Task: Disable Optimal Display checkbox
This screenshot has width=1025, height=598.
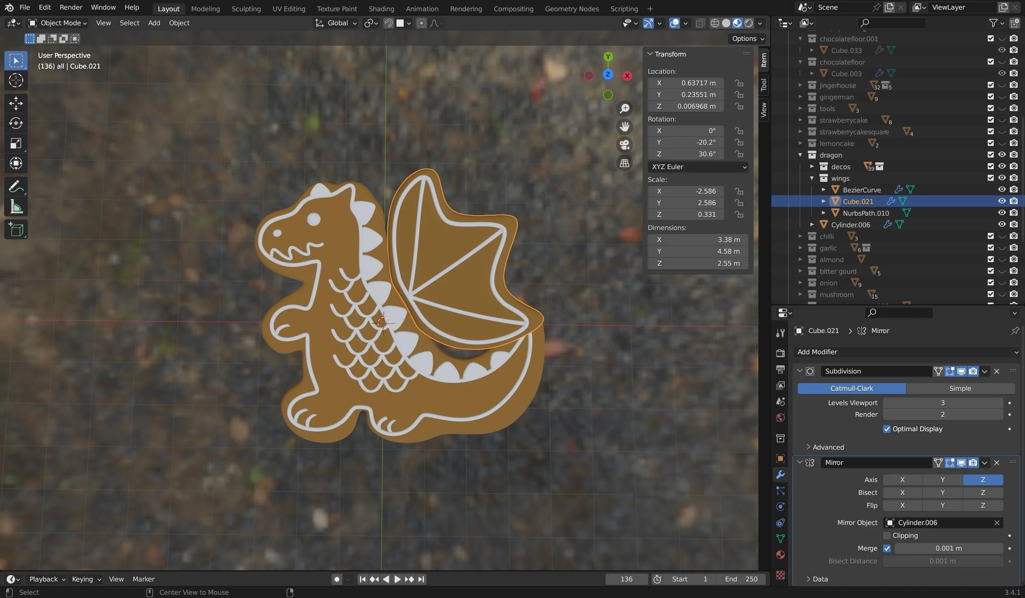Action: pyautogui.click(x=887, y=429)
